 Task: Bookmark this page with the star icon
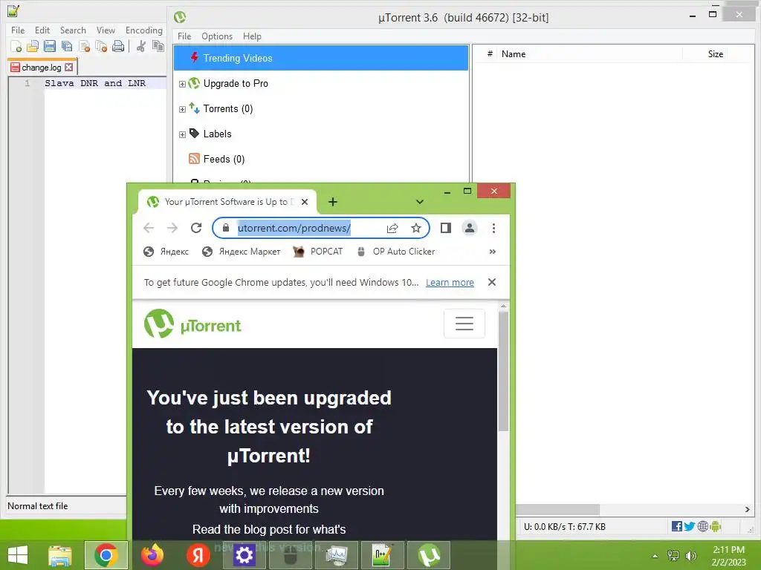pyautogui.click(x=416, y=229)
